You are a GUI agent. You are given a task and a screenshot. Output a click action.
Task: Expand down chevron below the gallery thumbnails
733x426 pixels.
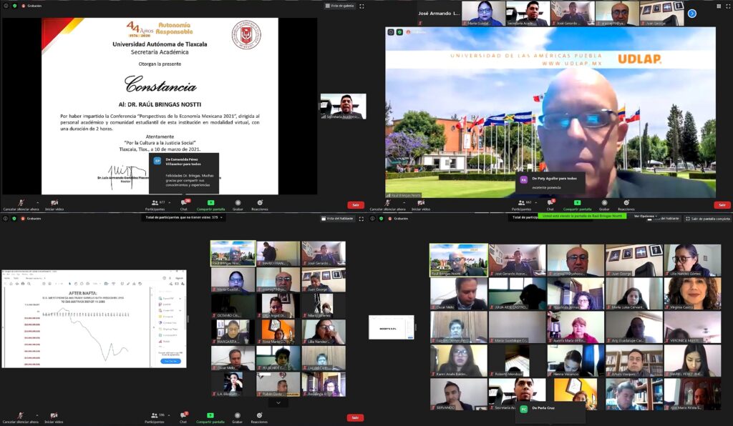click(x=278, y=402)
